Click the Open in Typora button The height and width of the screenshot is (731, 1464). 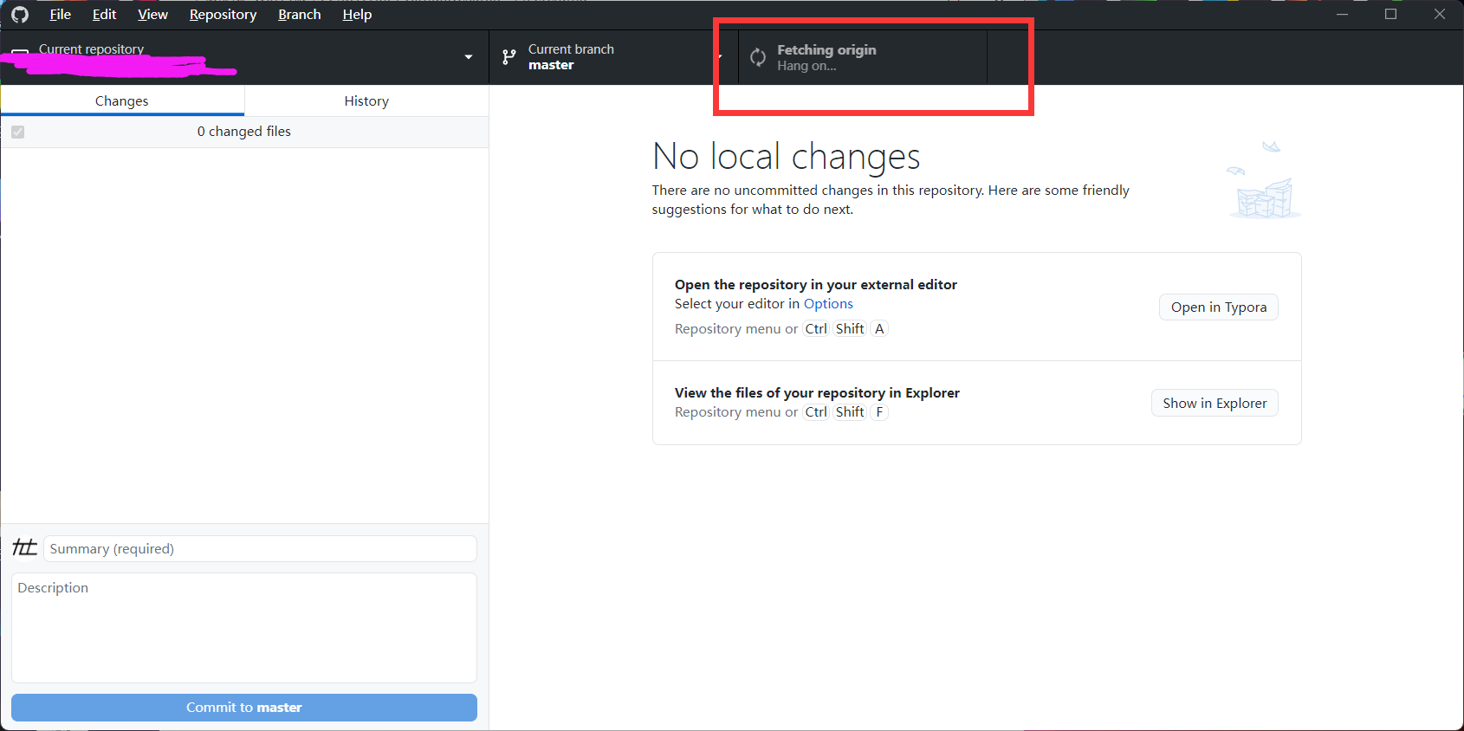pyautogui.click(x=1219, y=307)
